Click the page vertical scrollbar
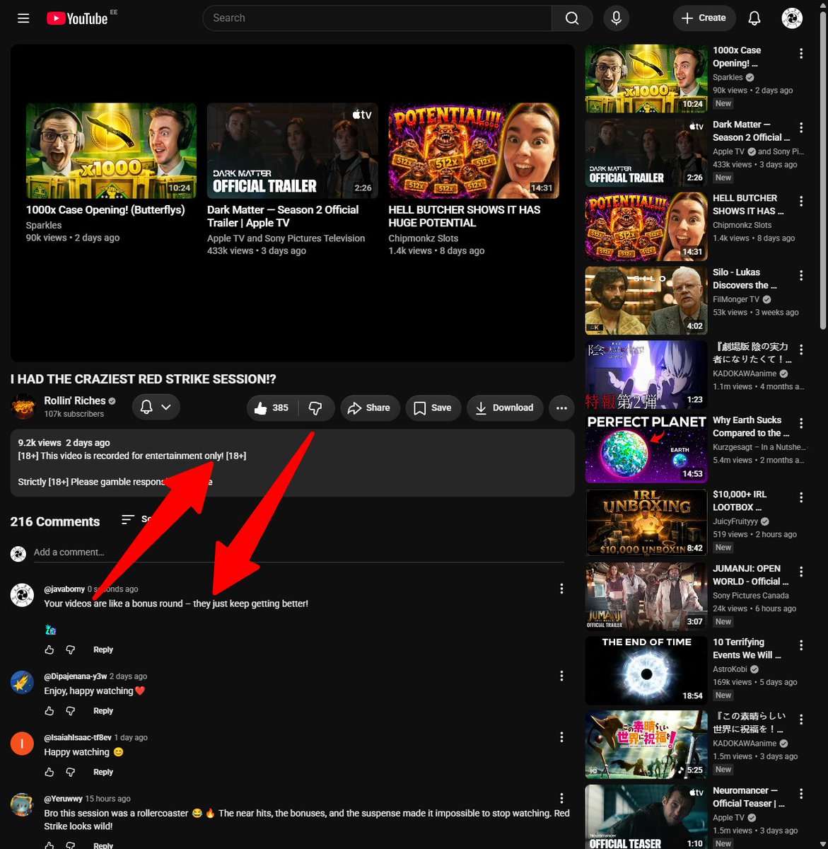The height and width of the screenshot is (849, 828). tap(824, 170)
